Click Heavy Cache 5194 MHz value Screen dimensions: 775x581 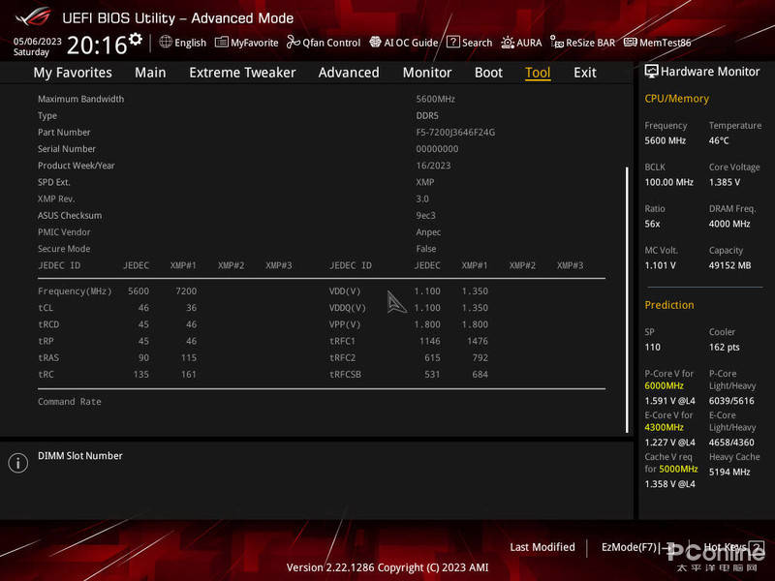(x=729, y=472)
